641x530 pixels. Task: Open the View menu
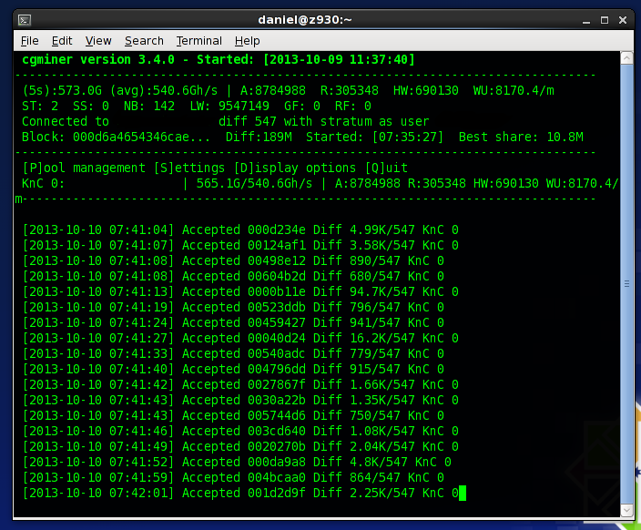pyautogui.click(x=98, y=41)
